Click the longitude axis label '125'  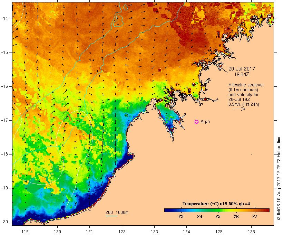pyautogui.click(x=219, y=232)
